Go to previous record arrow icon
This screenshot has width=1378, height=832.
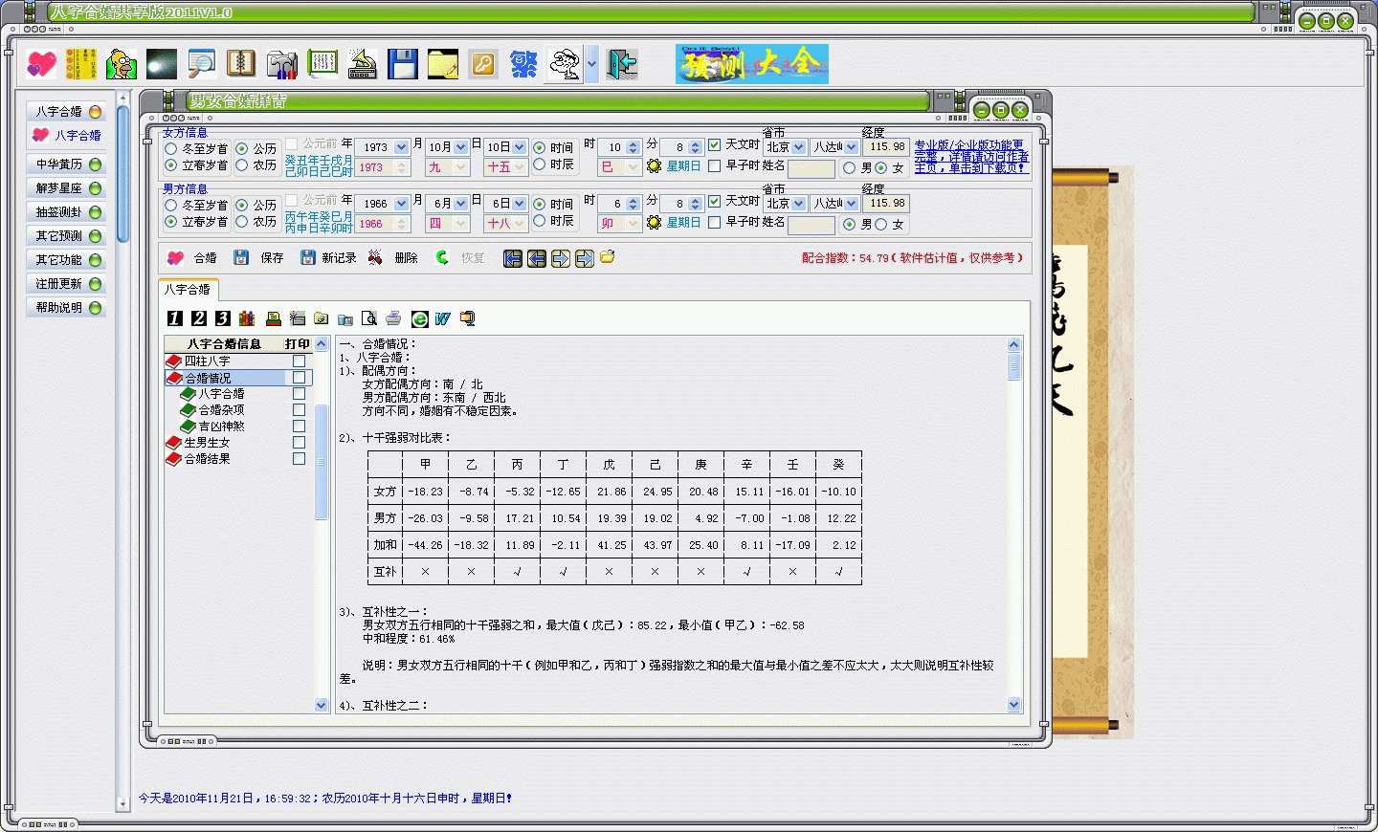pos(537,258)
